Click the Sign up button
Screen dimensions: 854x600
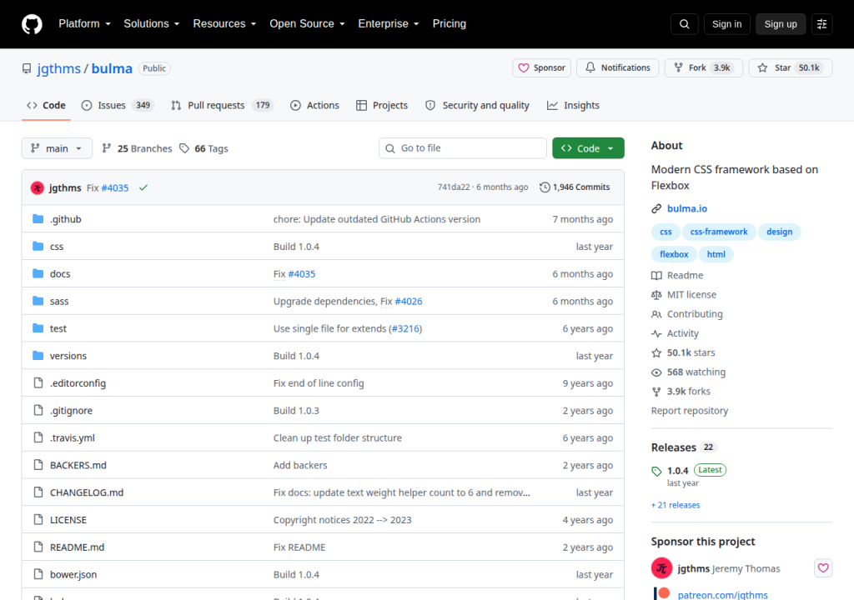(781, 24)
